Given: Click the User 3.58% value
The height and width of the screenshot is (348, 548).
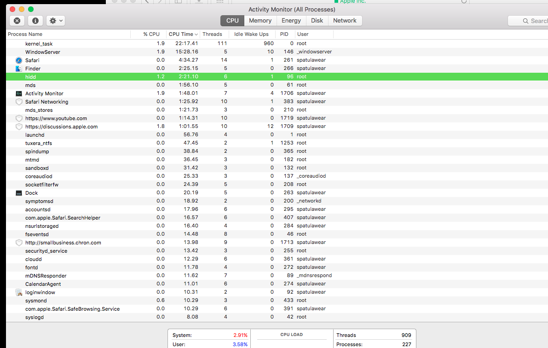Looking at the screenshot, I should pyautogui.click(x=240, y=344).
